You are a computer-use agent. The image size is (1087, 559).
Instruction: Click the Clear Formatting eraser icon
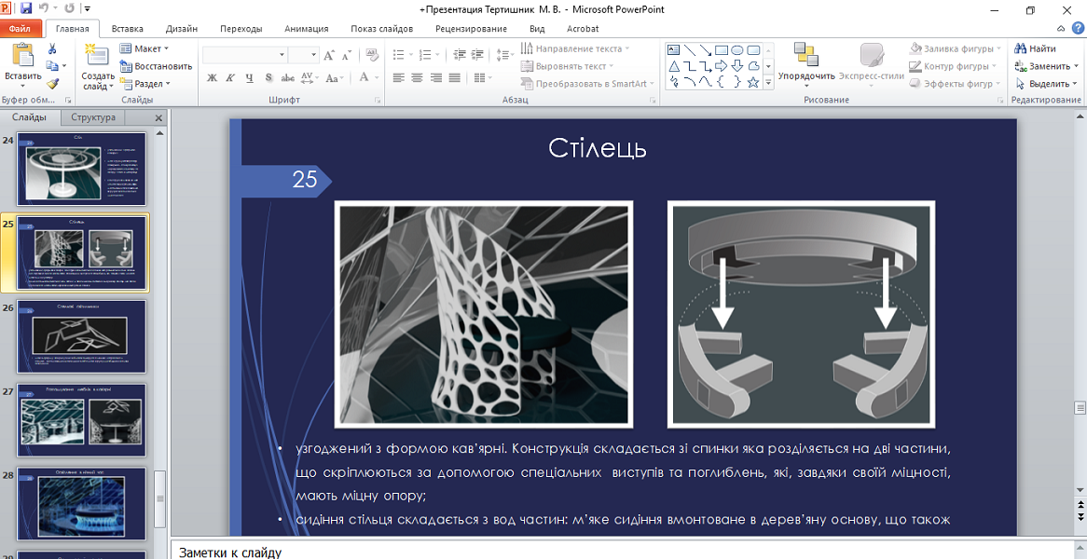[372, 55]
